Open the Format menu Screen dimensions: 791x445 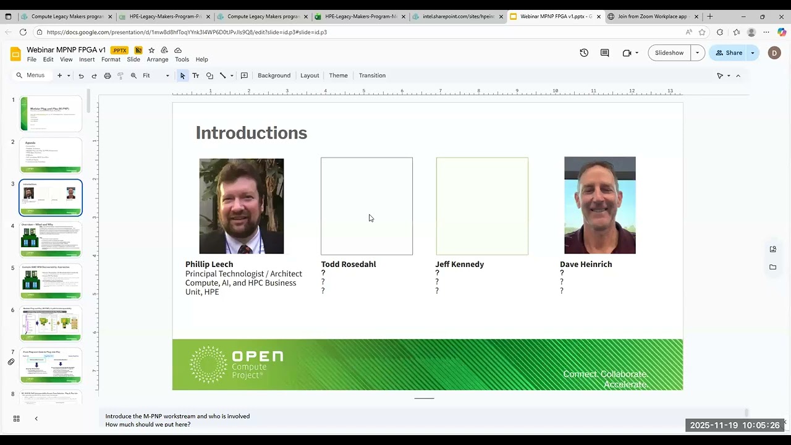(111, 59)
